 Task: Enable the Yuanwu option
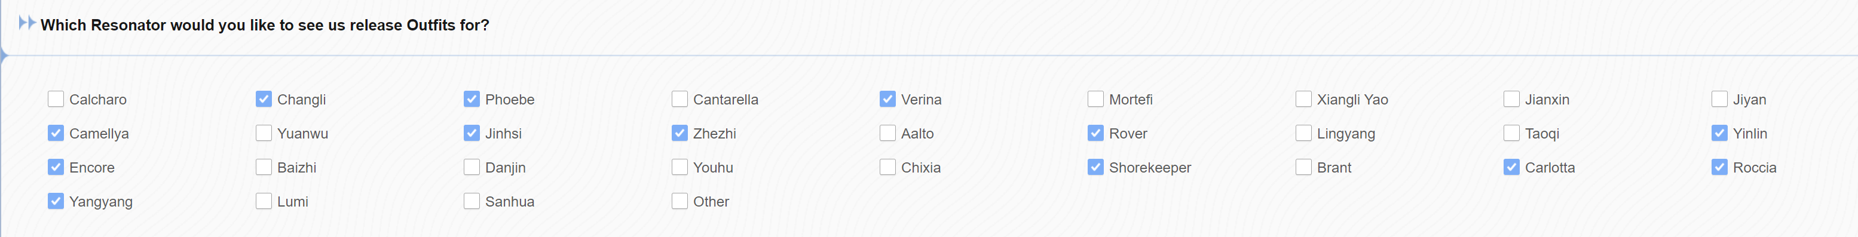(264, 133)
